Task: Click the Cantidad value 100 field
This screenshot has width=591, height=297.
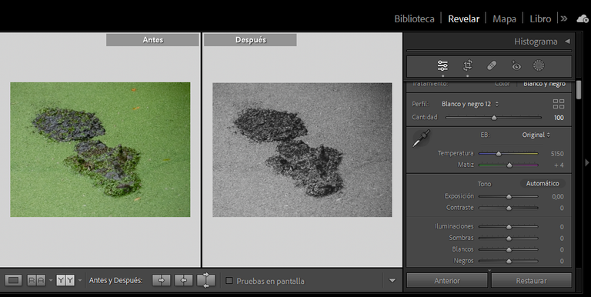Action: pos(559,118)
